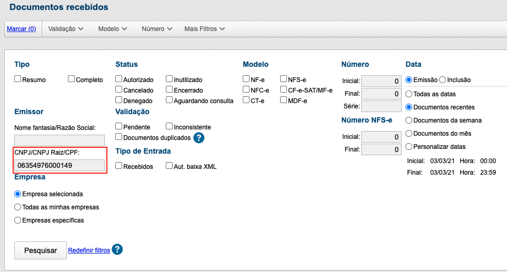Click the Redefinir filtros link
The height and width of the screenshot is (272, 507).
(89, 250)
